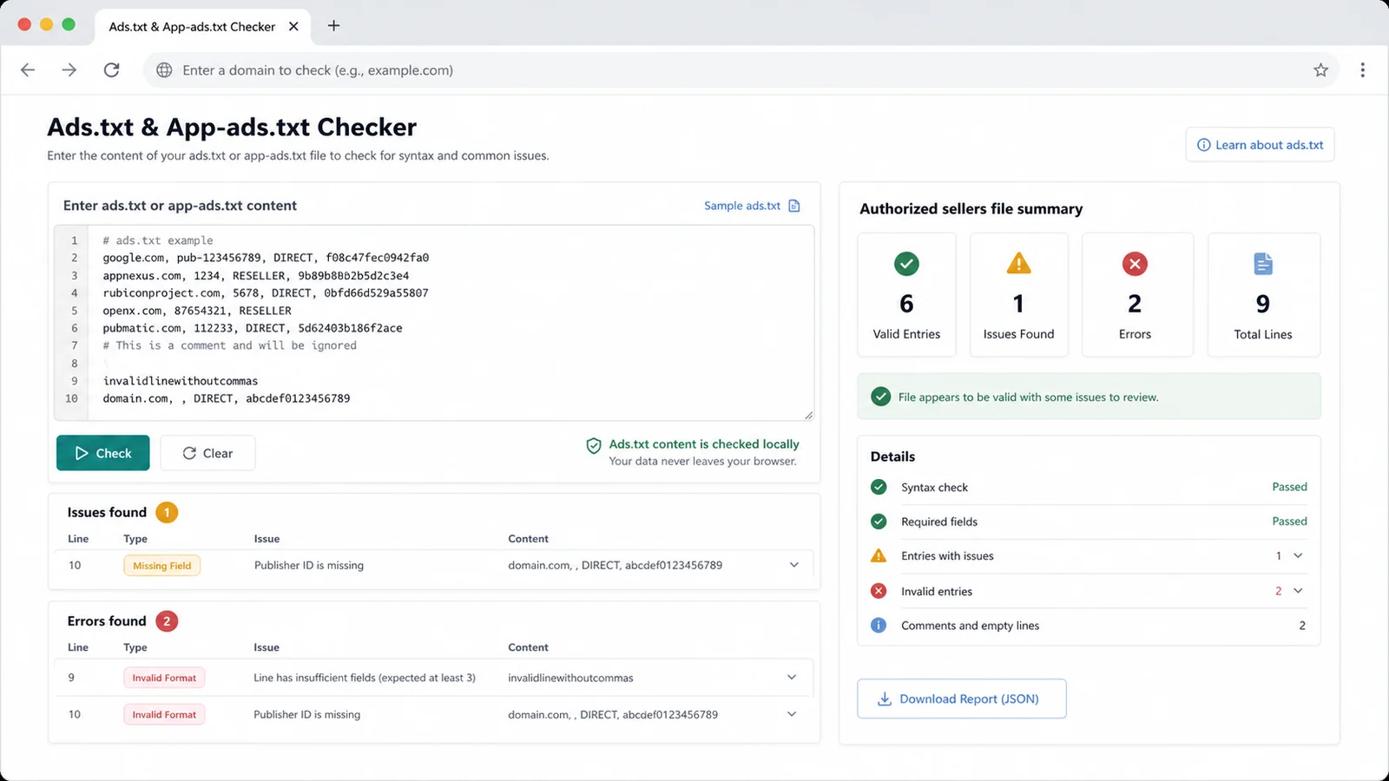This screenshot has height=781, width=1389.
Task: Close the Ads.txt & App-ads.txt Checker tab
Action: click(x=293, y=26)
